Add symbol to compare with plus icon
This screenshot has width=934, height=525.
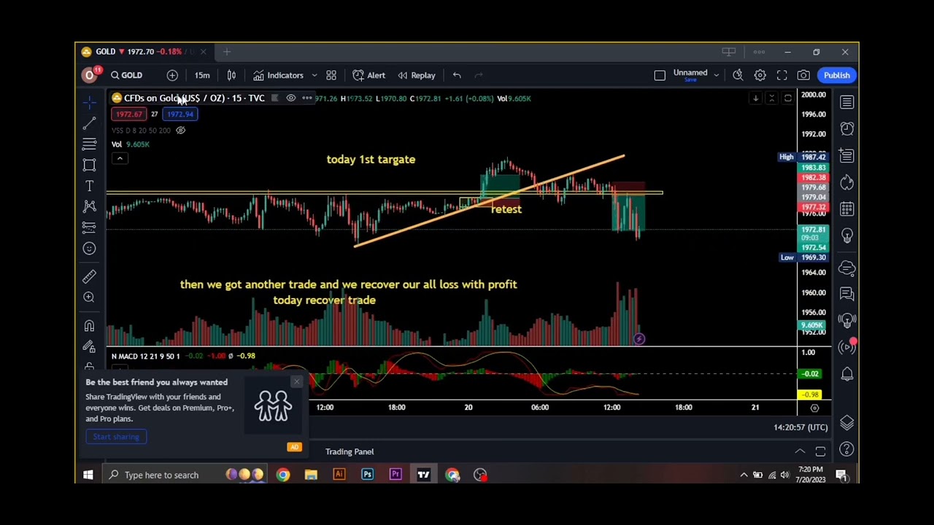click(172, 75)
